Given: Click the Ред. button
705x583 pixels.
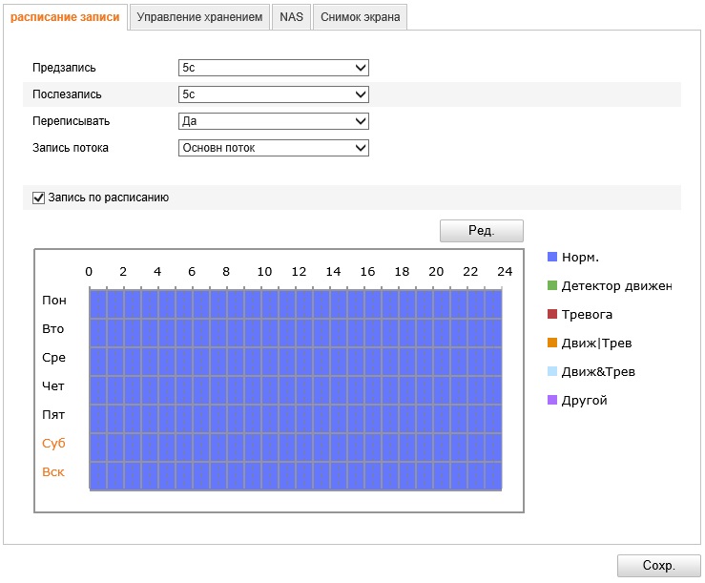Looking at the screenshot, I should coord(481,231).
